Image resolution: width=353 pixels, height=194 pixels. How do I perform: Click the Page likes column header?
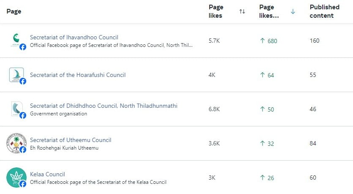[x=216, y=11]
